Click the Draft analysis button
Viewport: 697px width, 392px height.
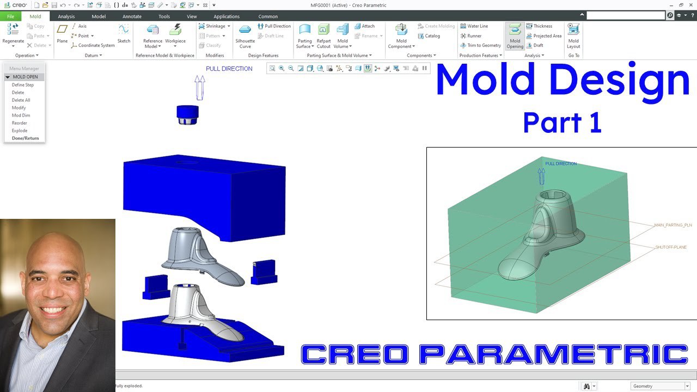point(535,46)
